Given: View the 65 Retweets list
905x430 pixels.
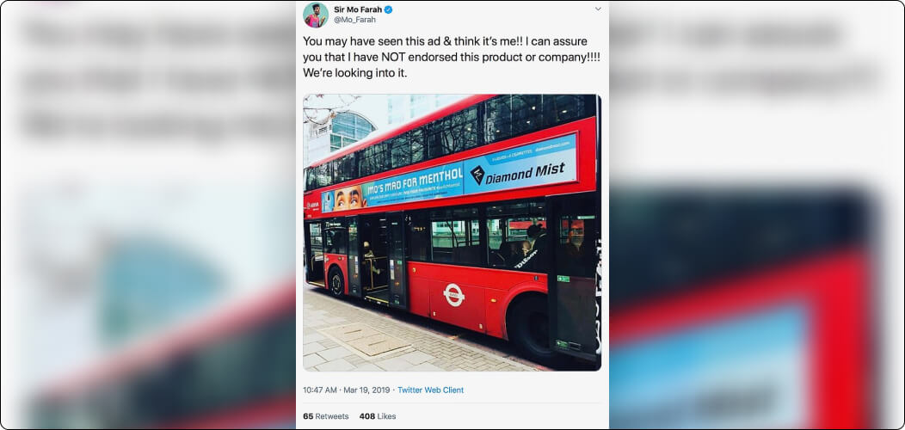Looking at the screenshot, I should point(325,416).
